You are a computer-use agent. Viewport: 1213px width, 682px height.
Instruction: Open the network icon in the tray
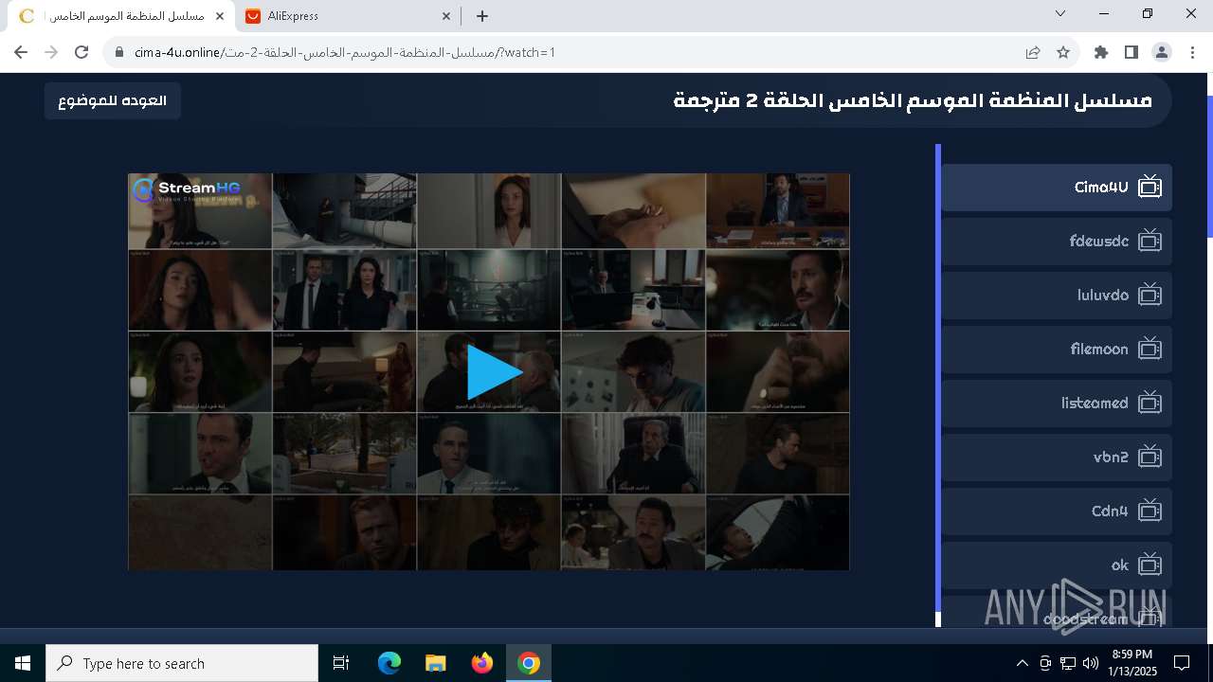point(1068,663)
